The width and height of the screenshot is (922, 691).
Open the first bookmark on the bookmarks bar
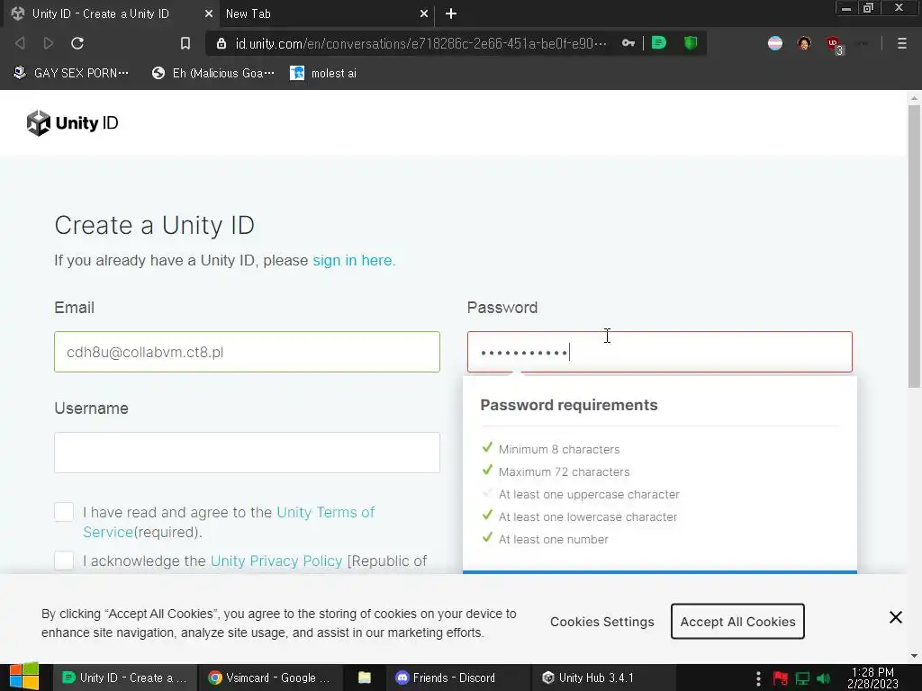pos(70,73)
